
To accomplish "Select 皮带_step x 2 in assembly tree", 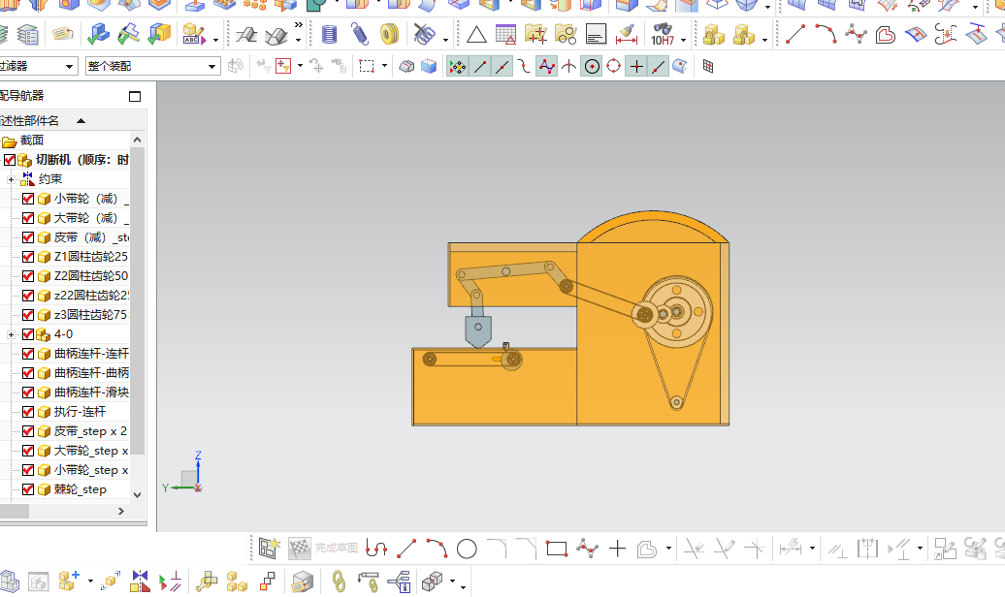I will pos(90,431).
